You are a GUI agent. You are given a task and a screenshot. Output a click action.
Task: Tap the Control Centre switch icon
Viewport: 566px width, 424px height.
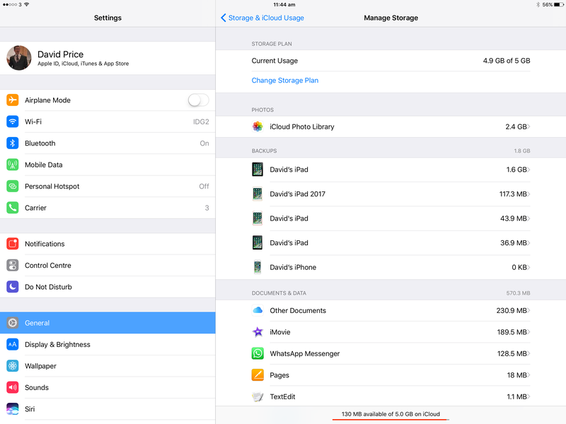(13, 266)
